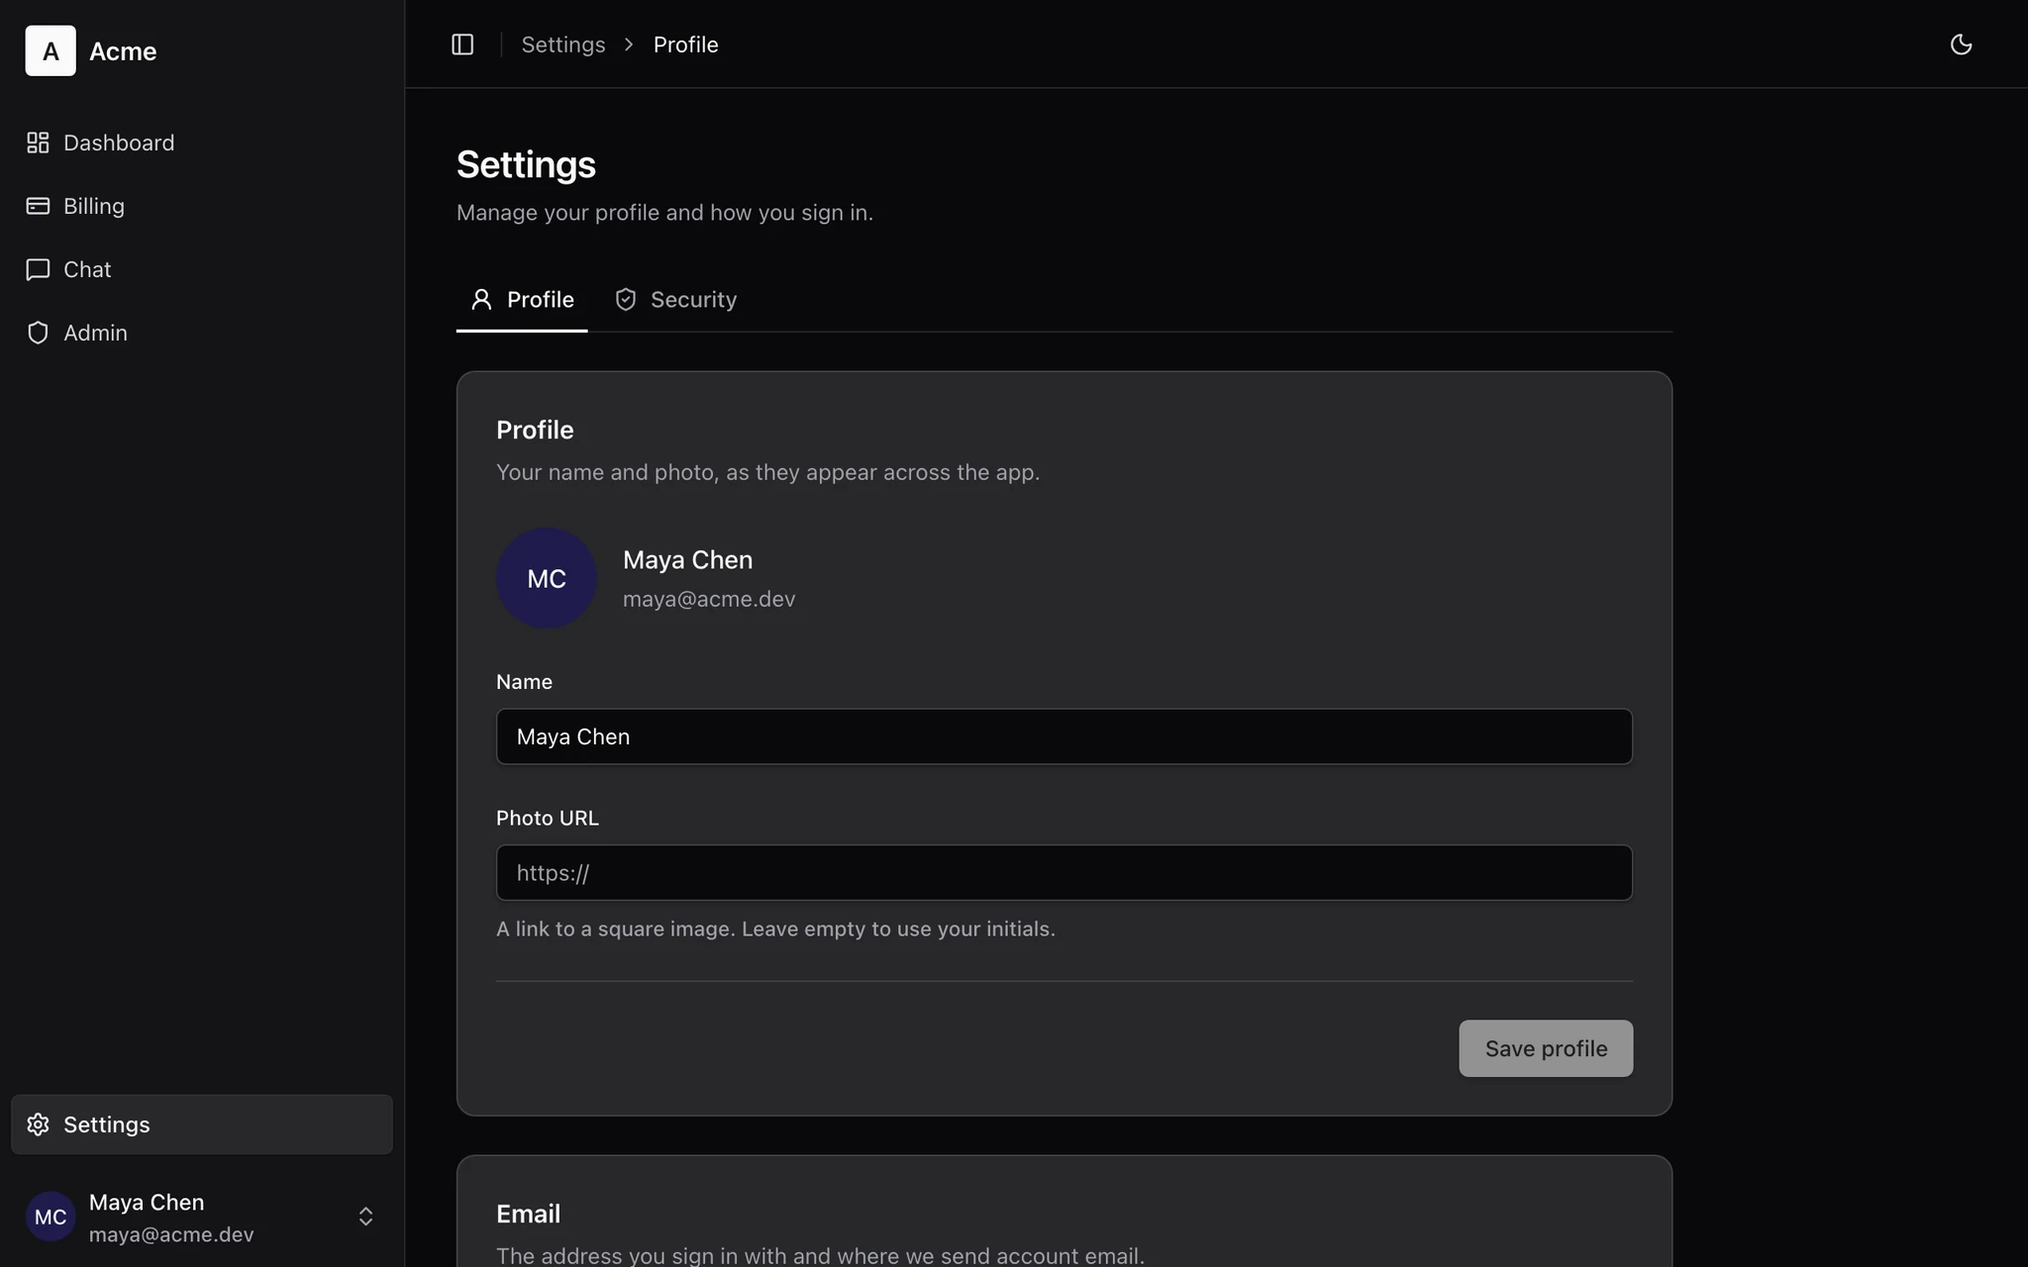Open Billing from the sidebar
Viewport: 2028px width, 1267px height.
click(201, 206)
